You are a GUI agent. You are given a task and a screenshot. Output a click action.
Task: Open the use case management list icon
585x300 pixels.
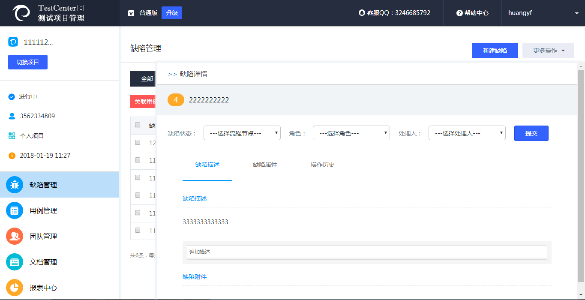click(x=15, y=210)
